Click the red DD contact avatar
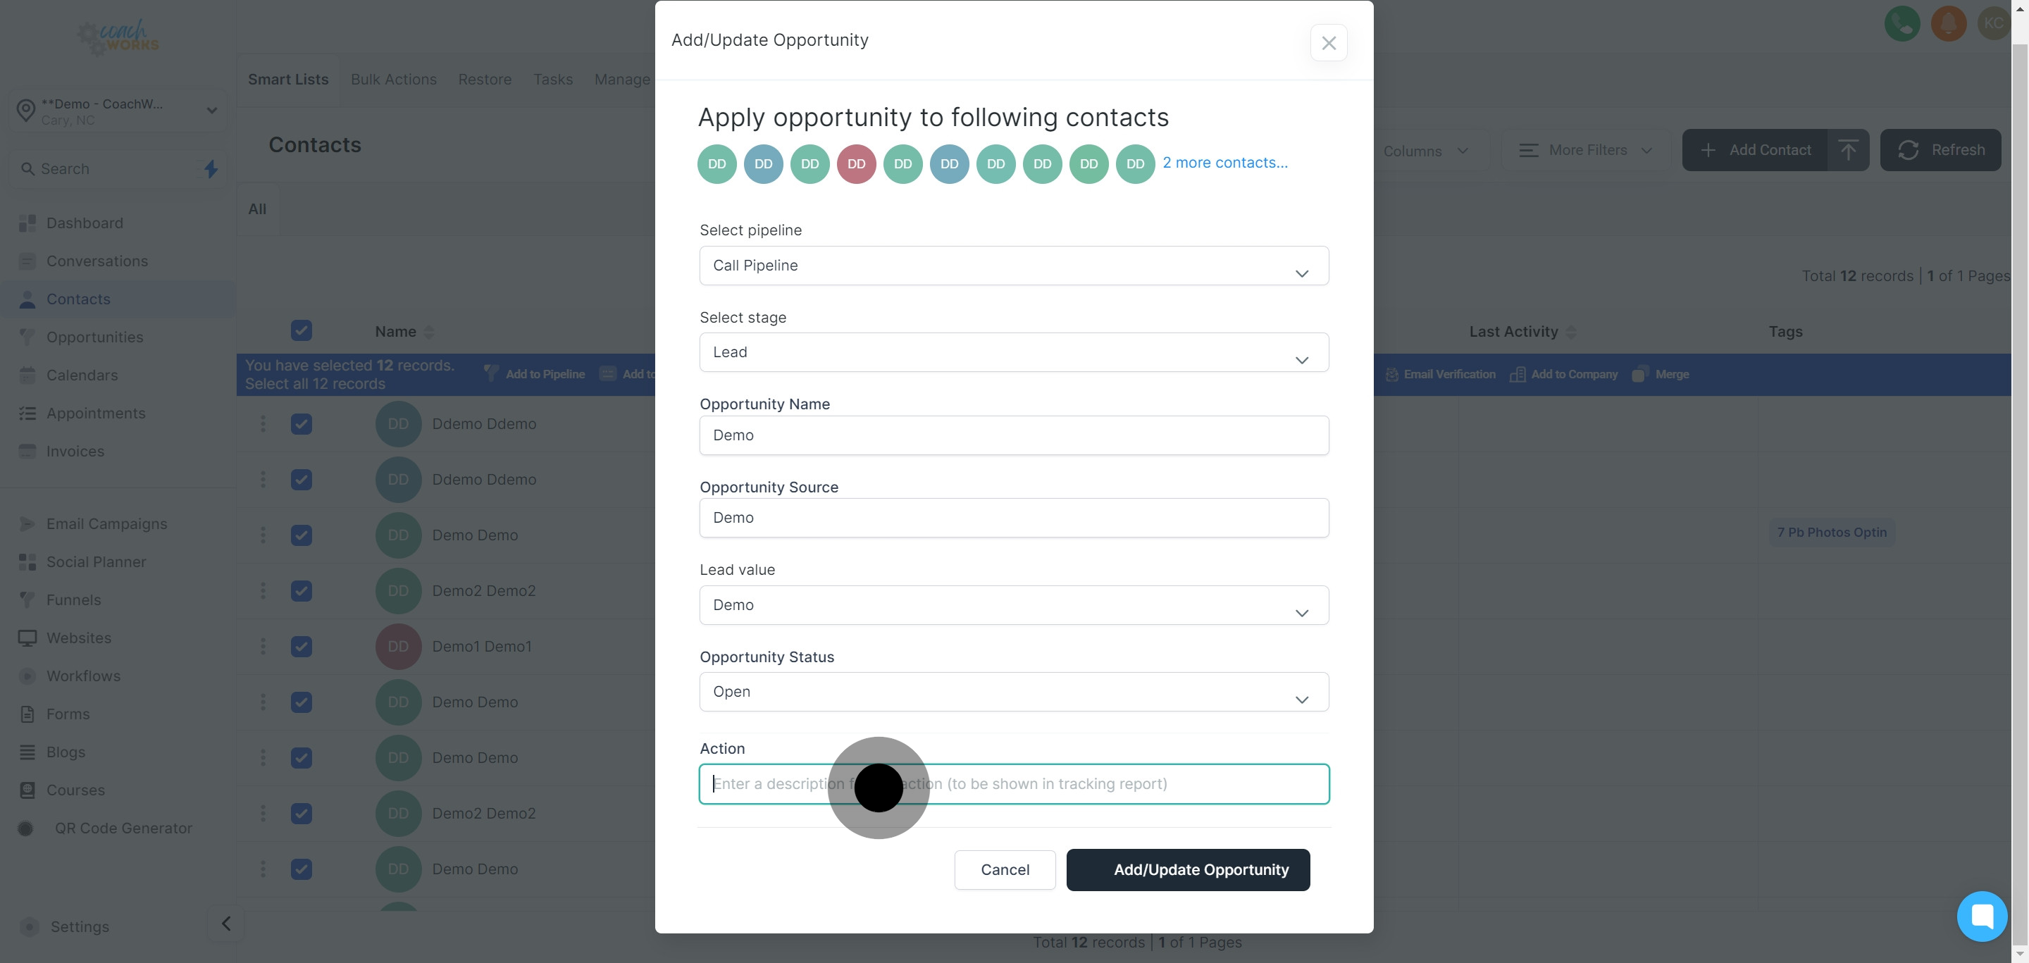This screenshot has width=2029, height=963. click(856, 163)
